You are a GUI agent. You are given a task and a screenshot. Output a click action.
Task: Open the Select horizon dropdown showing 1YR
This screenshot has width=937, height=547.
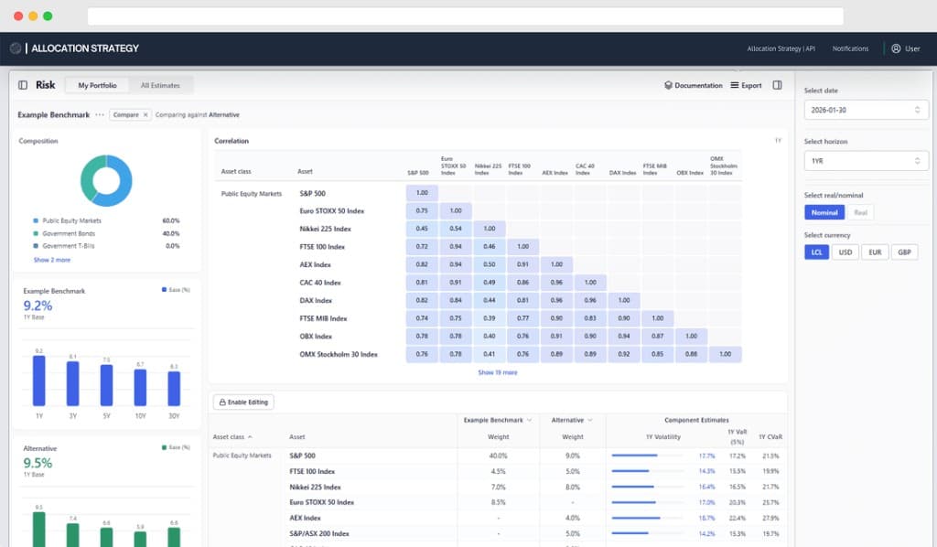click(x=866, y=160)
